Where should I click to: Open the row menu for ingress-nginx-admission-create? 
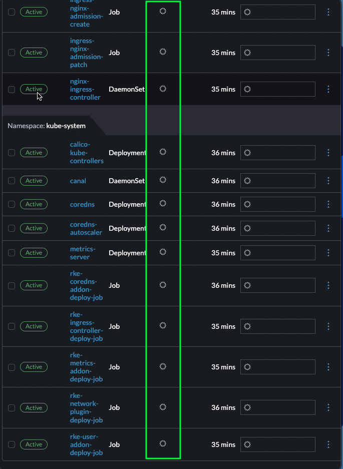pyautogui.click(x=328, y=12)
